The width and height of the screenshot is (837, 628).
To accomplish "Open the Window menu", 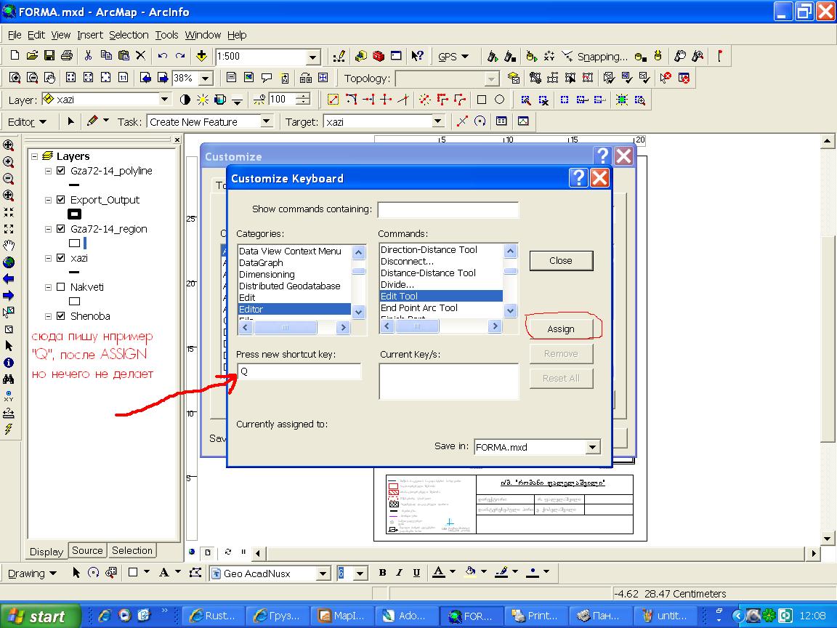I will (203, 35).
